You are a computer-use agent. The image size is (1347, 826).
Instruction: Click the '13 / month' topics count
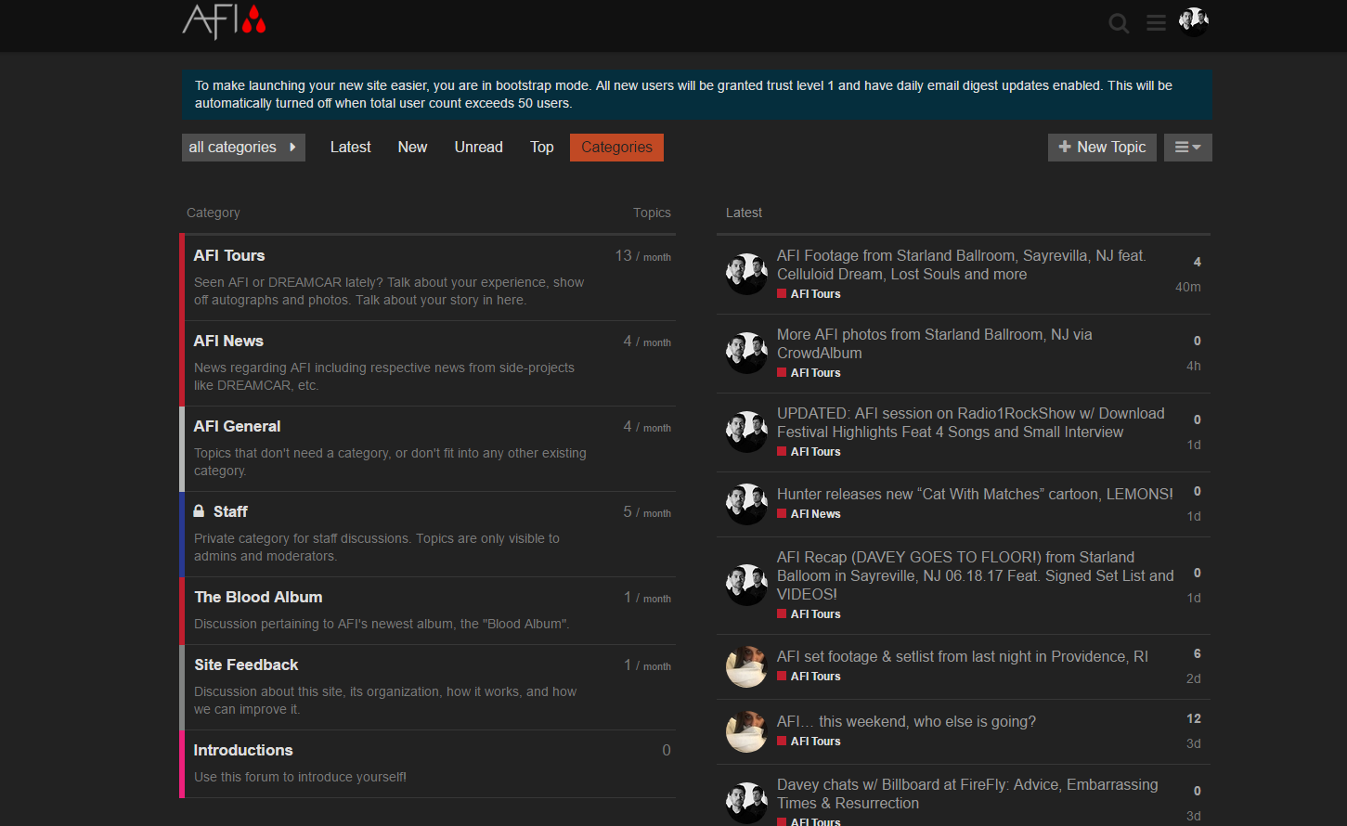(642, 256)
